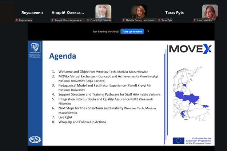The width and height of the screenshot is (227, 151).
Task: Click the Андрій Олекса... participant tile
Action: point(68,13)
